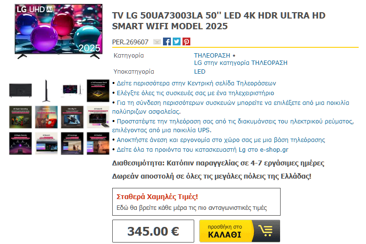Open LG στην κατηγορία ΤΗΛΕΟΡΑΣΗ link

pyautogui.click(x=241, y=63)
